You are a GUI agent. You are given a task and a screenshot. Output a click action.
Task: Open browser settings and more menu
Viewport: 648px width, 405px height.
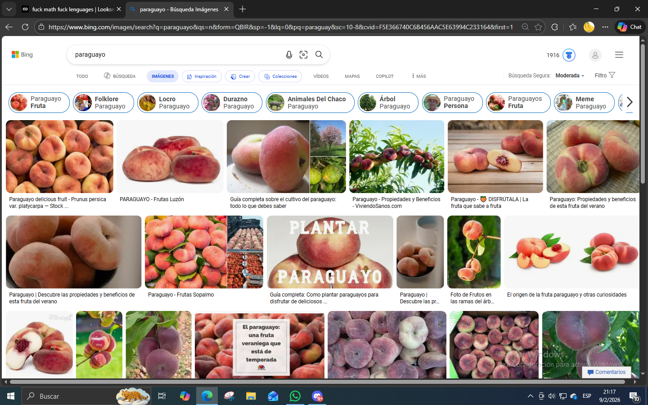pos(605,27)
